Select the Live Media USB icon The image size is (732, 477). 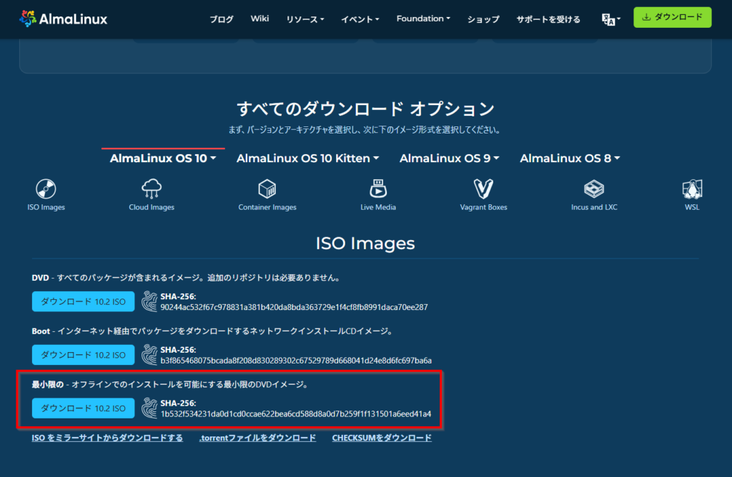point(378,189)
